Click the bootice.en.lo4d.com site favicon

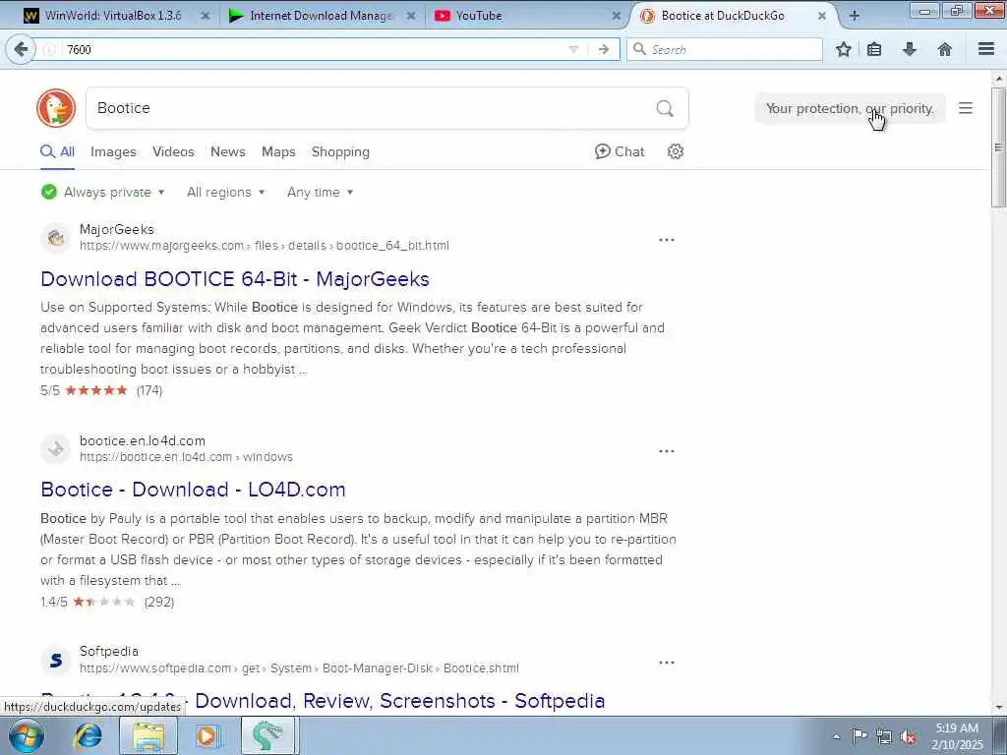coord(56,448)
